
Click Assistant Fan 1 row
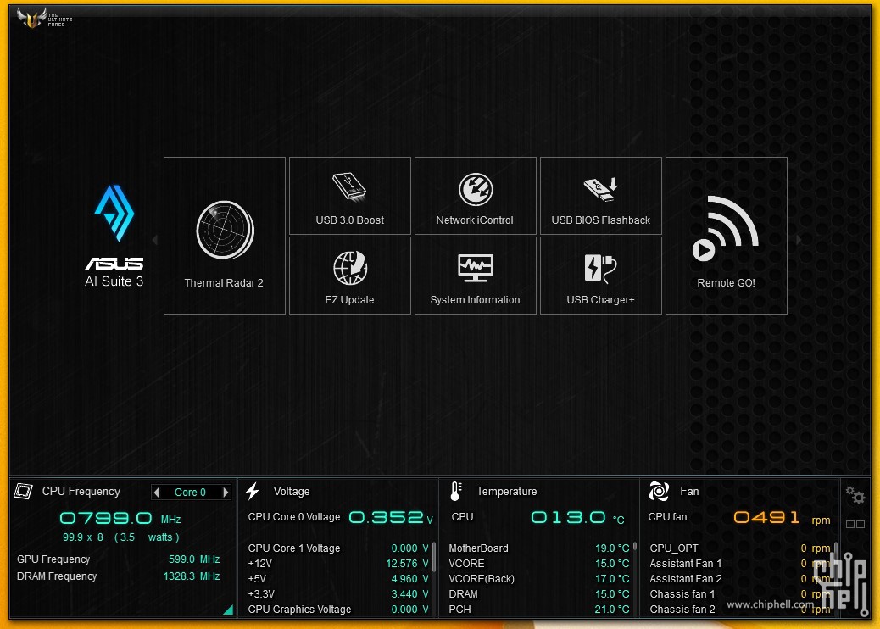740,564
